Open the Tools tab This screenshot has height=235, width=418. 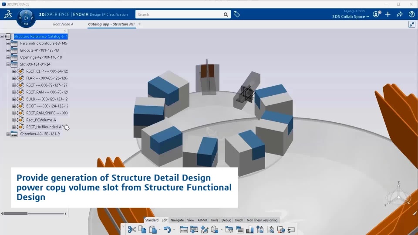(x=214, y=220)
